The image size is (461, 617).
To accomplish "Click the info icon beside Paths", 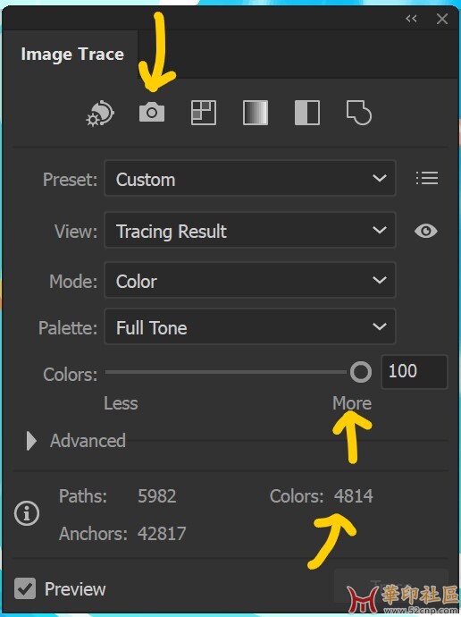I will tap(27, 513).
